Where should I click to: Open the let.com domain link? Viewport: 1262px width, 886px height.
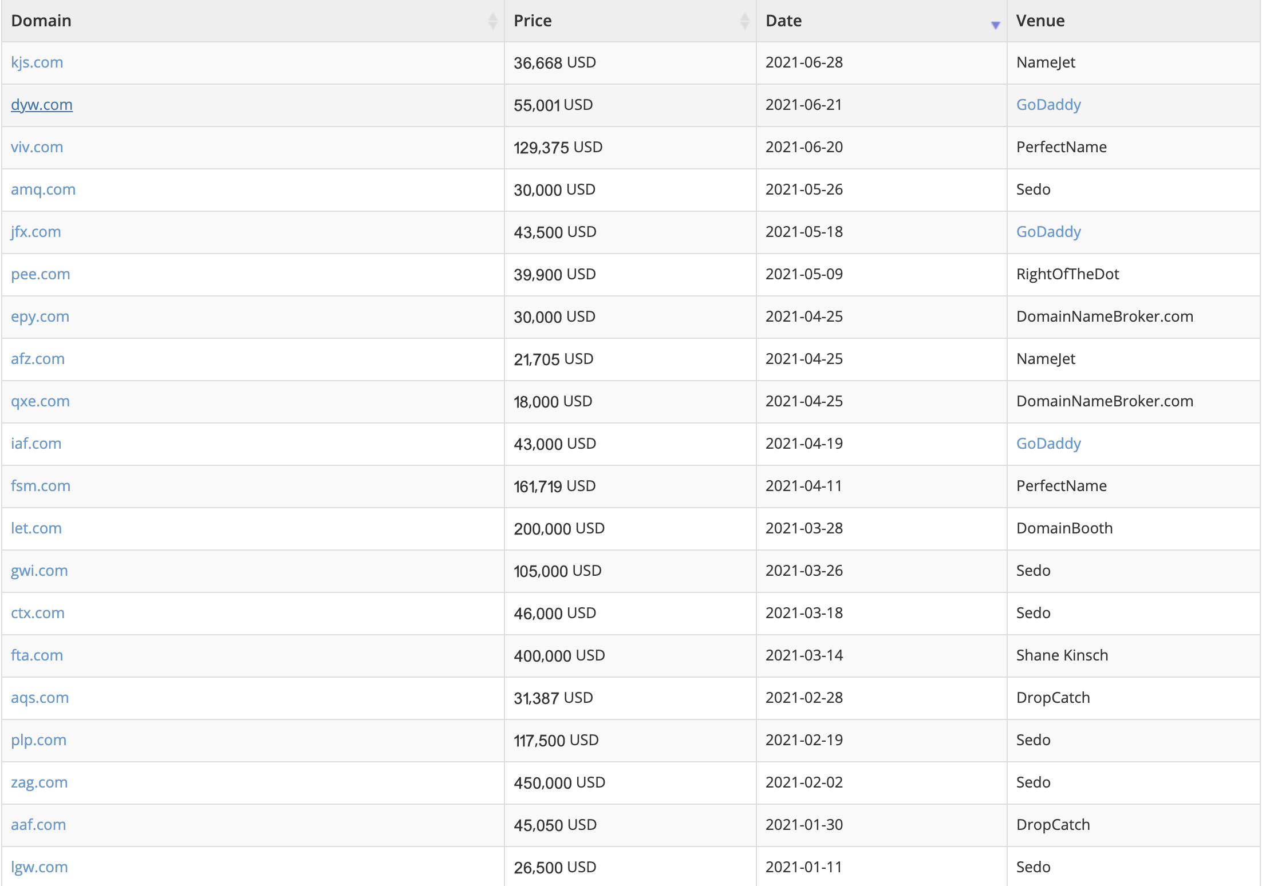(36, 528)
